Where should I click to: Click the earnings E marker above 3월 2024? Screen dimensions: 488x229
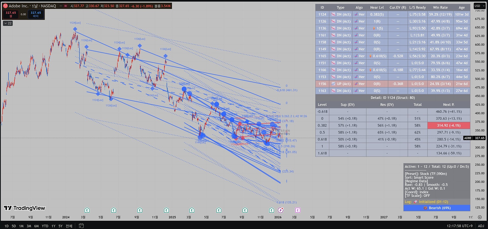point(87,210)
